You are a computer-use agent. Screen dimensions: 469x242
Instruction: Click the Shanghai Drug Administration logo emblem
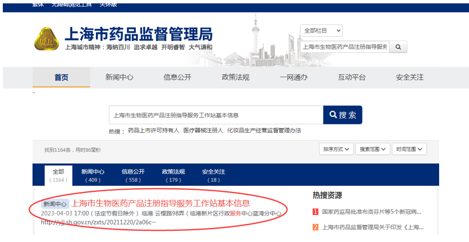point(47,39)
